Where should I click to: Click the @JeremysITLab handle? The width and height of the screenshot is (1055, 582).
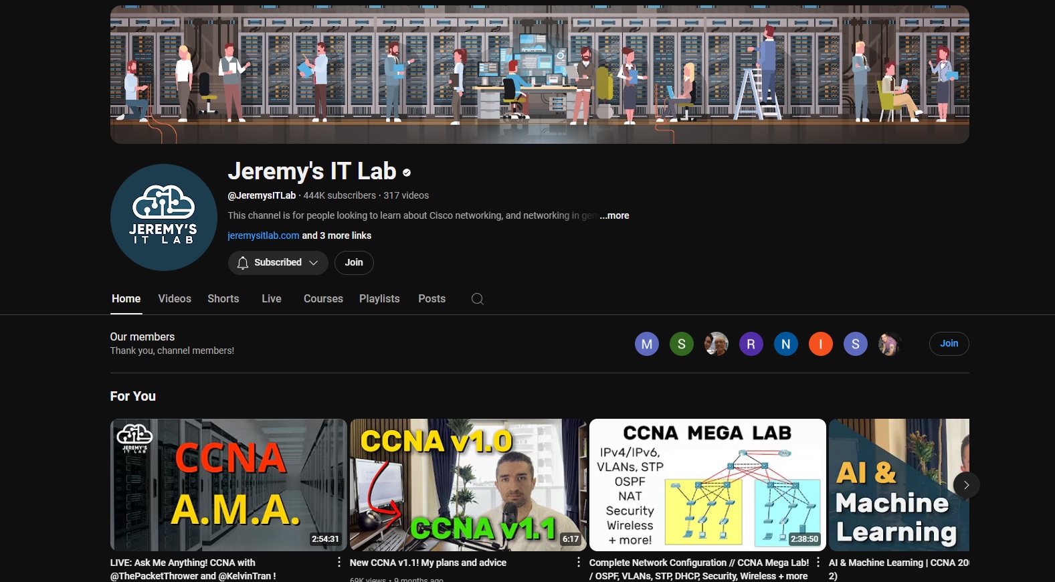click(x=262, y=195)
